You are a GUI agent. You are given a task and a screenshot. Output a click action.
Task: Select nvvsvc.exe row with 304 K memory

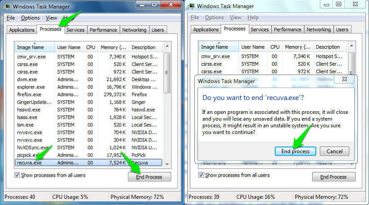coord(88,140)
